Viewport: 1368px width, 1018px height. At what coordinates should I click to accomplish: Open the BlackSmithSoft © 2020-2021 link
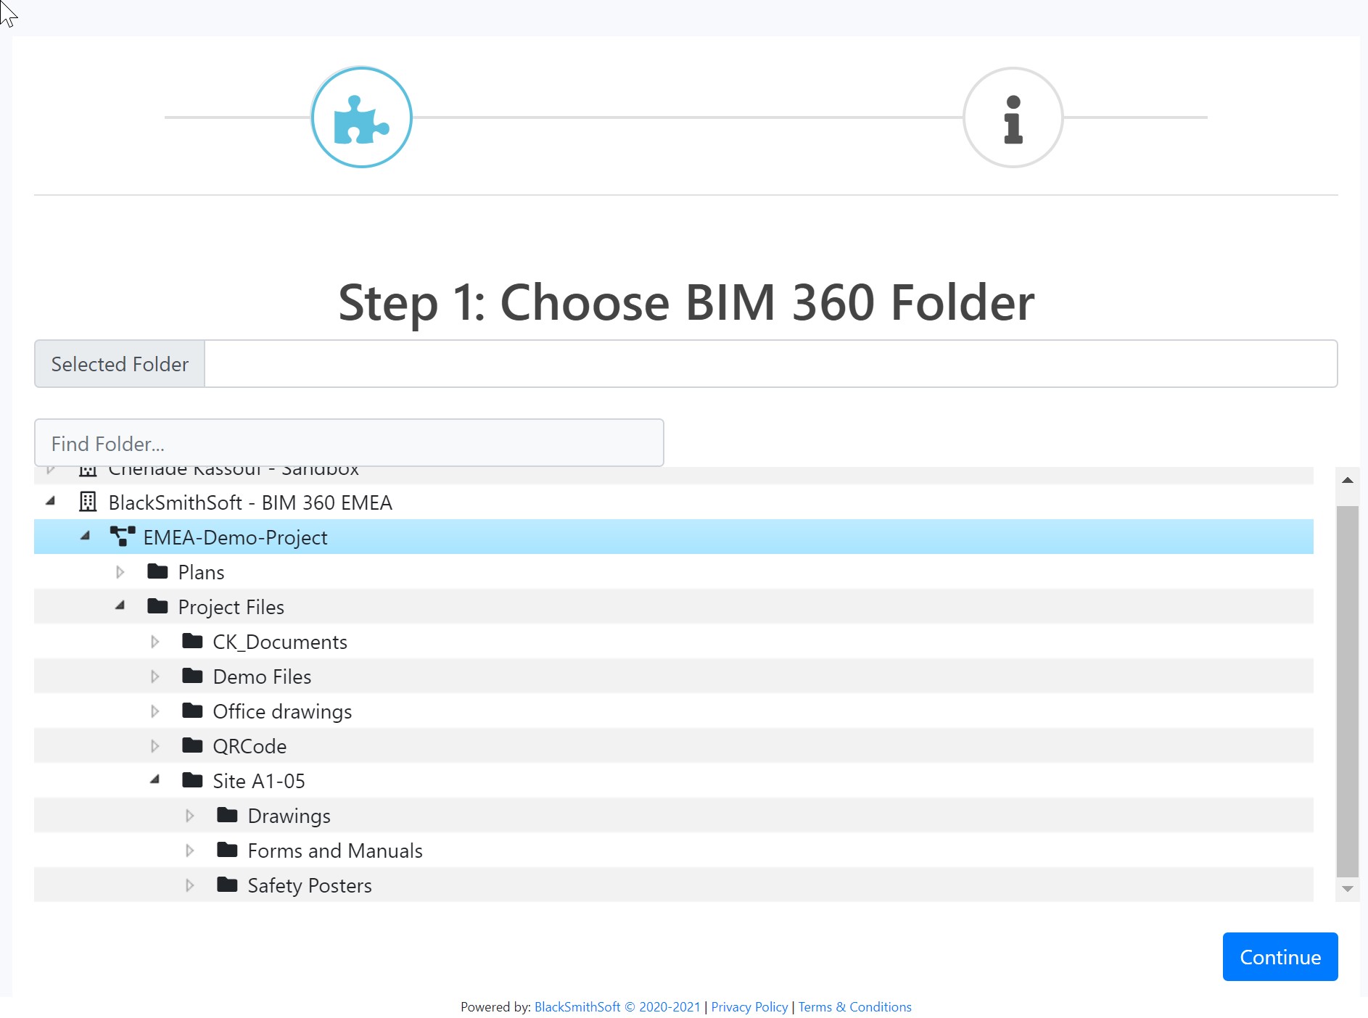(x=617, y=1006)
